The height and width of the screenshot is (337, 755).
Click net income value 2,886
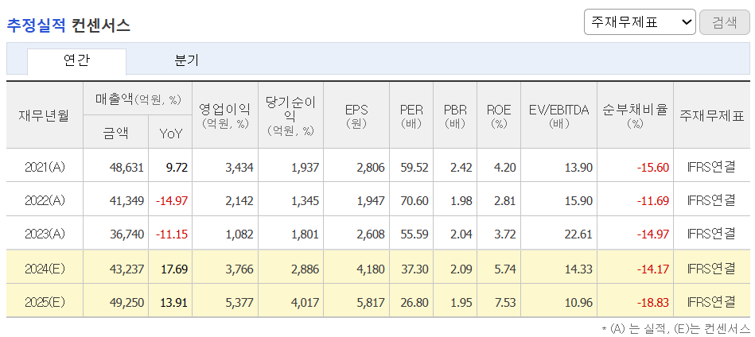(x=305, y=269)
